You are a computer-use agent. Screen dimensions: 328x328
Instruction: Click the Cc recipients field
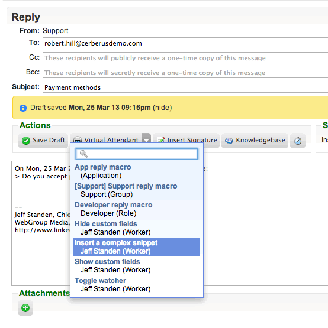tap(185, 58)
